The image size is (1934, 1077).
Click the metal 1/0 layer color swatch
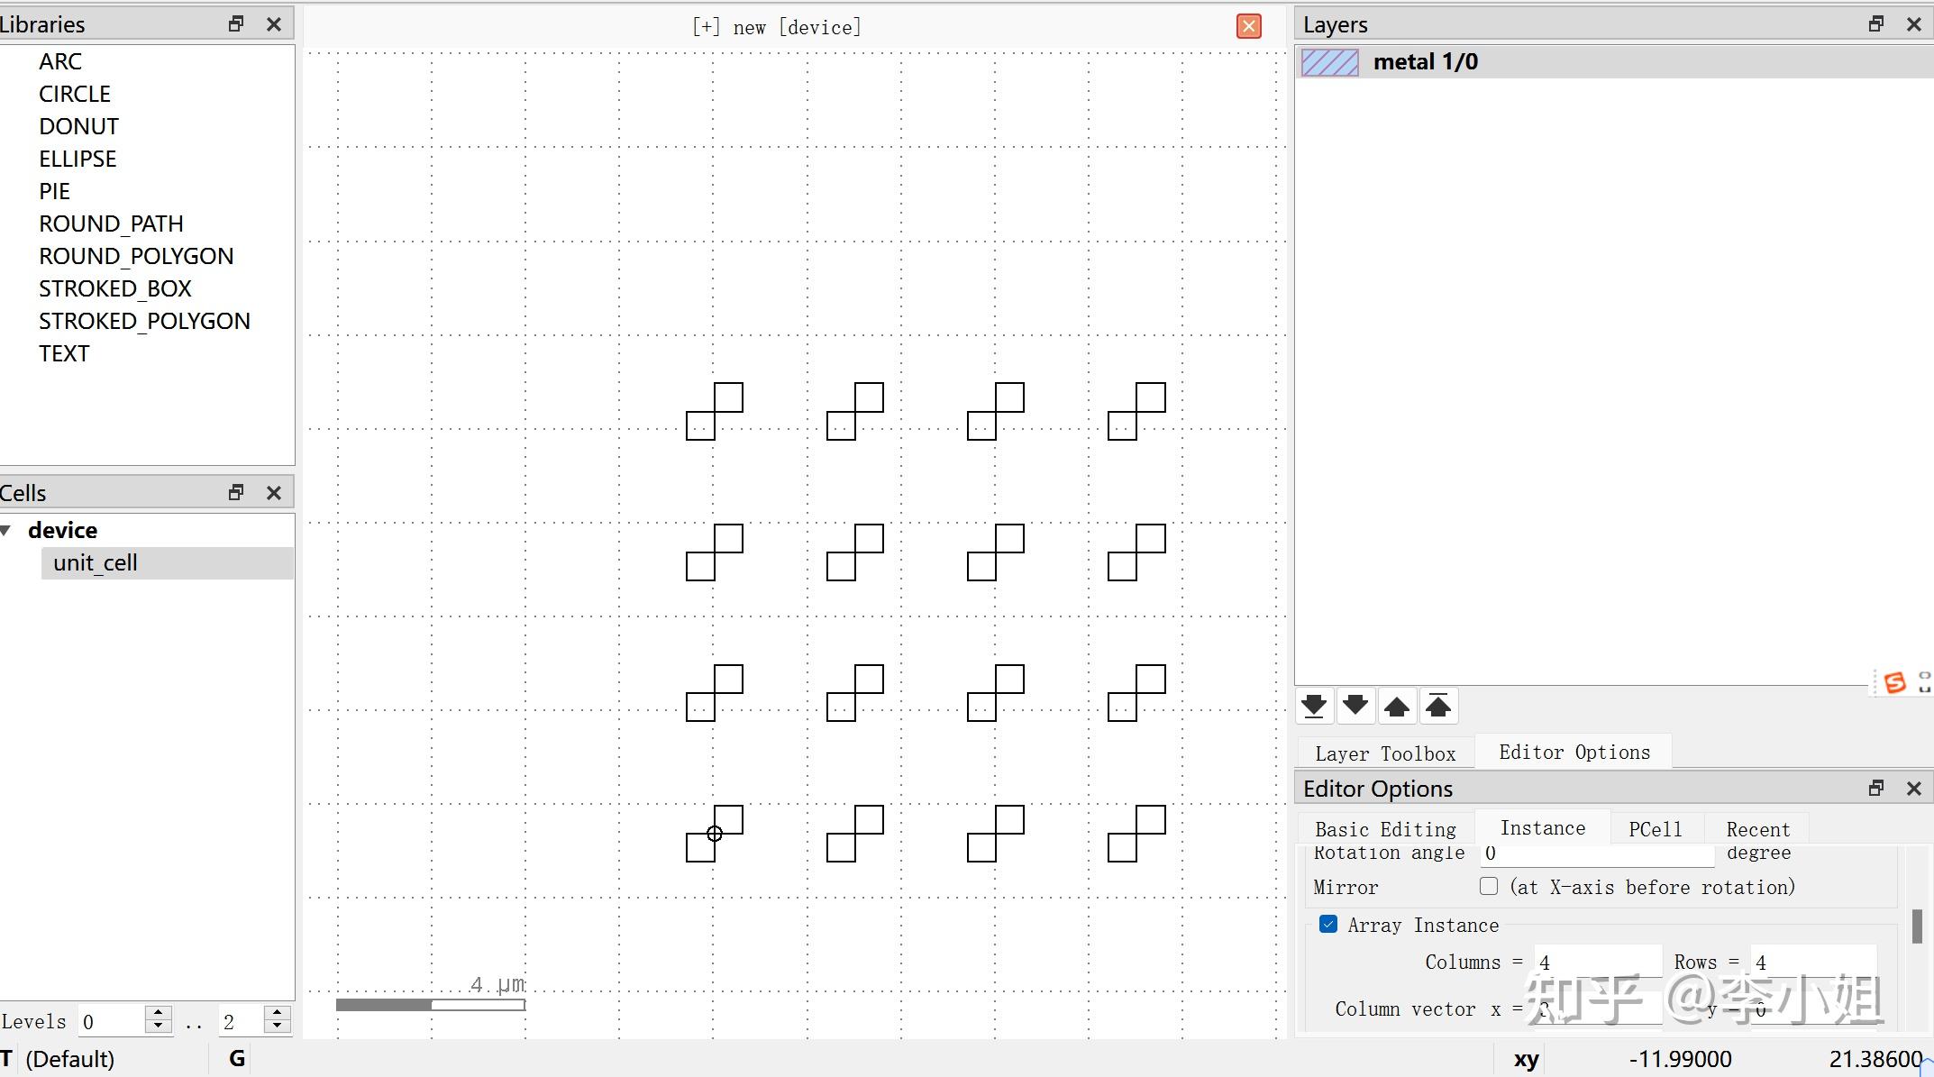coord(1330,62)
